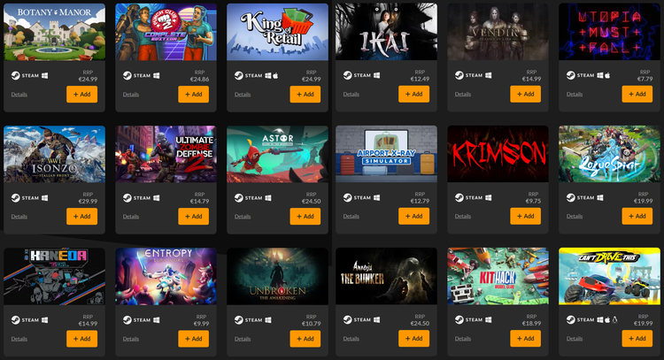Click the Steam logo under Botany Manor
The image size is (664, 360).
click(x=16, y=76)
